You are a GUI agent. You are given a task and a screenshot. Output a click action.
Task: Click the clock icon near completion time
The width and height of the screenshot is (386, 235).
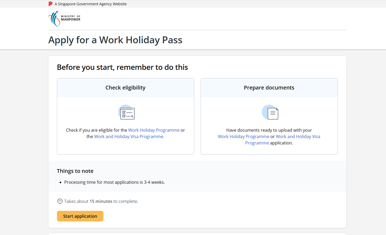[x=60, y=201]
